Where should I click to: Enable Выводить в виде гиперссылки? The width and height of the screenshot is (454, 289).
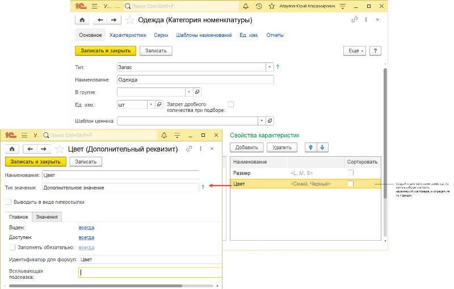tap(9, 202)
